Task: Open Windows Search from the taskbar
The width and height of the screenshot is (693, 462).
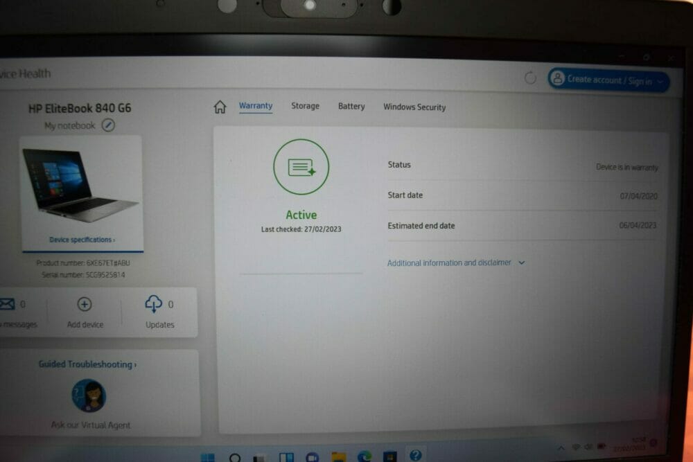Action: (235, 458)
